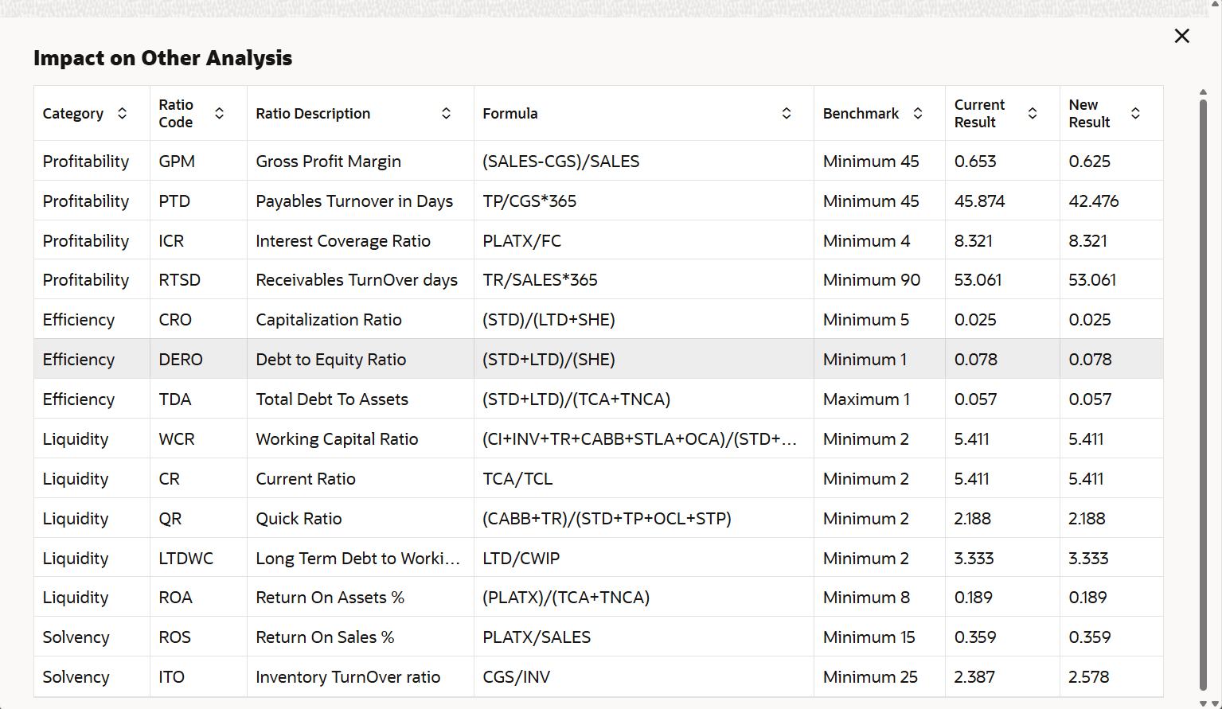Click the 0.653 current result
The width and height of the screenshot is (1222, 709).
[x=975, y=162]
